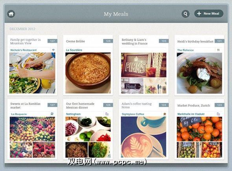
Task: Tap the coffee icon beside Sightglass Coffee
Action: point(164,114)
